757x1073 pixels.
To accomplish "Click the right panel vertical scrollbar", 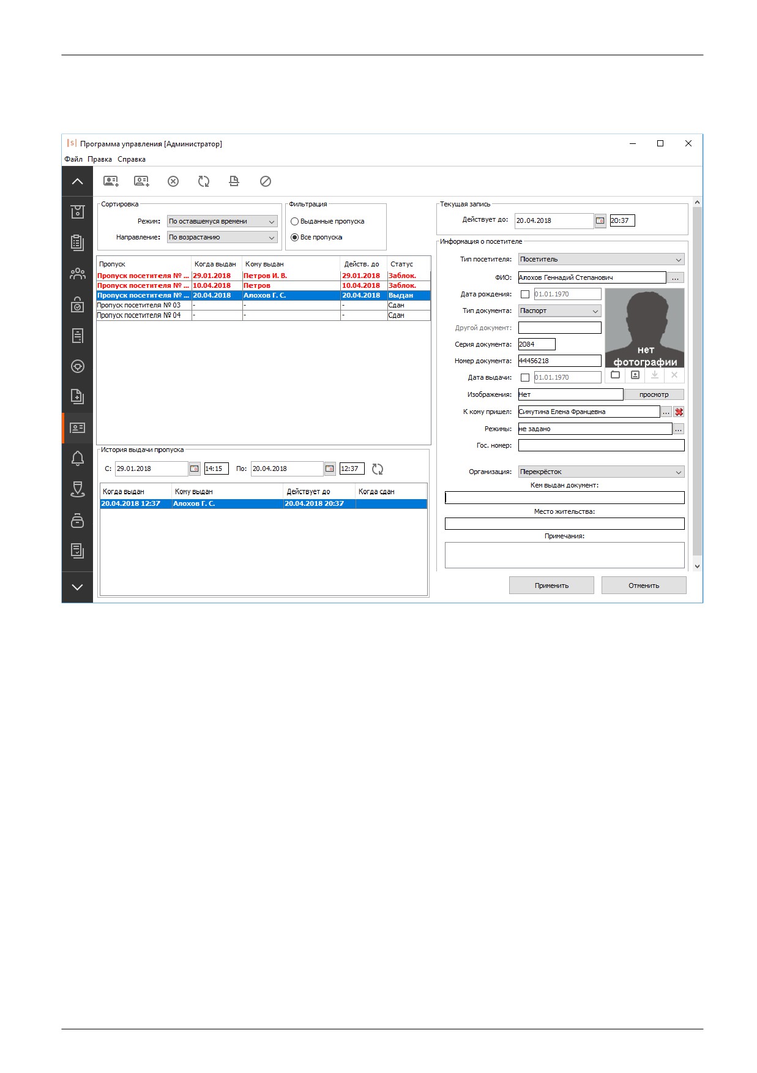I will 697,380.
